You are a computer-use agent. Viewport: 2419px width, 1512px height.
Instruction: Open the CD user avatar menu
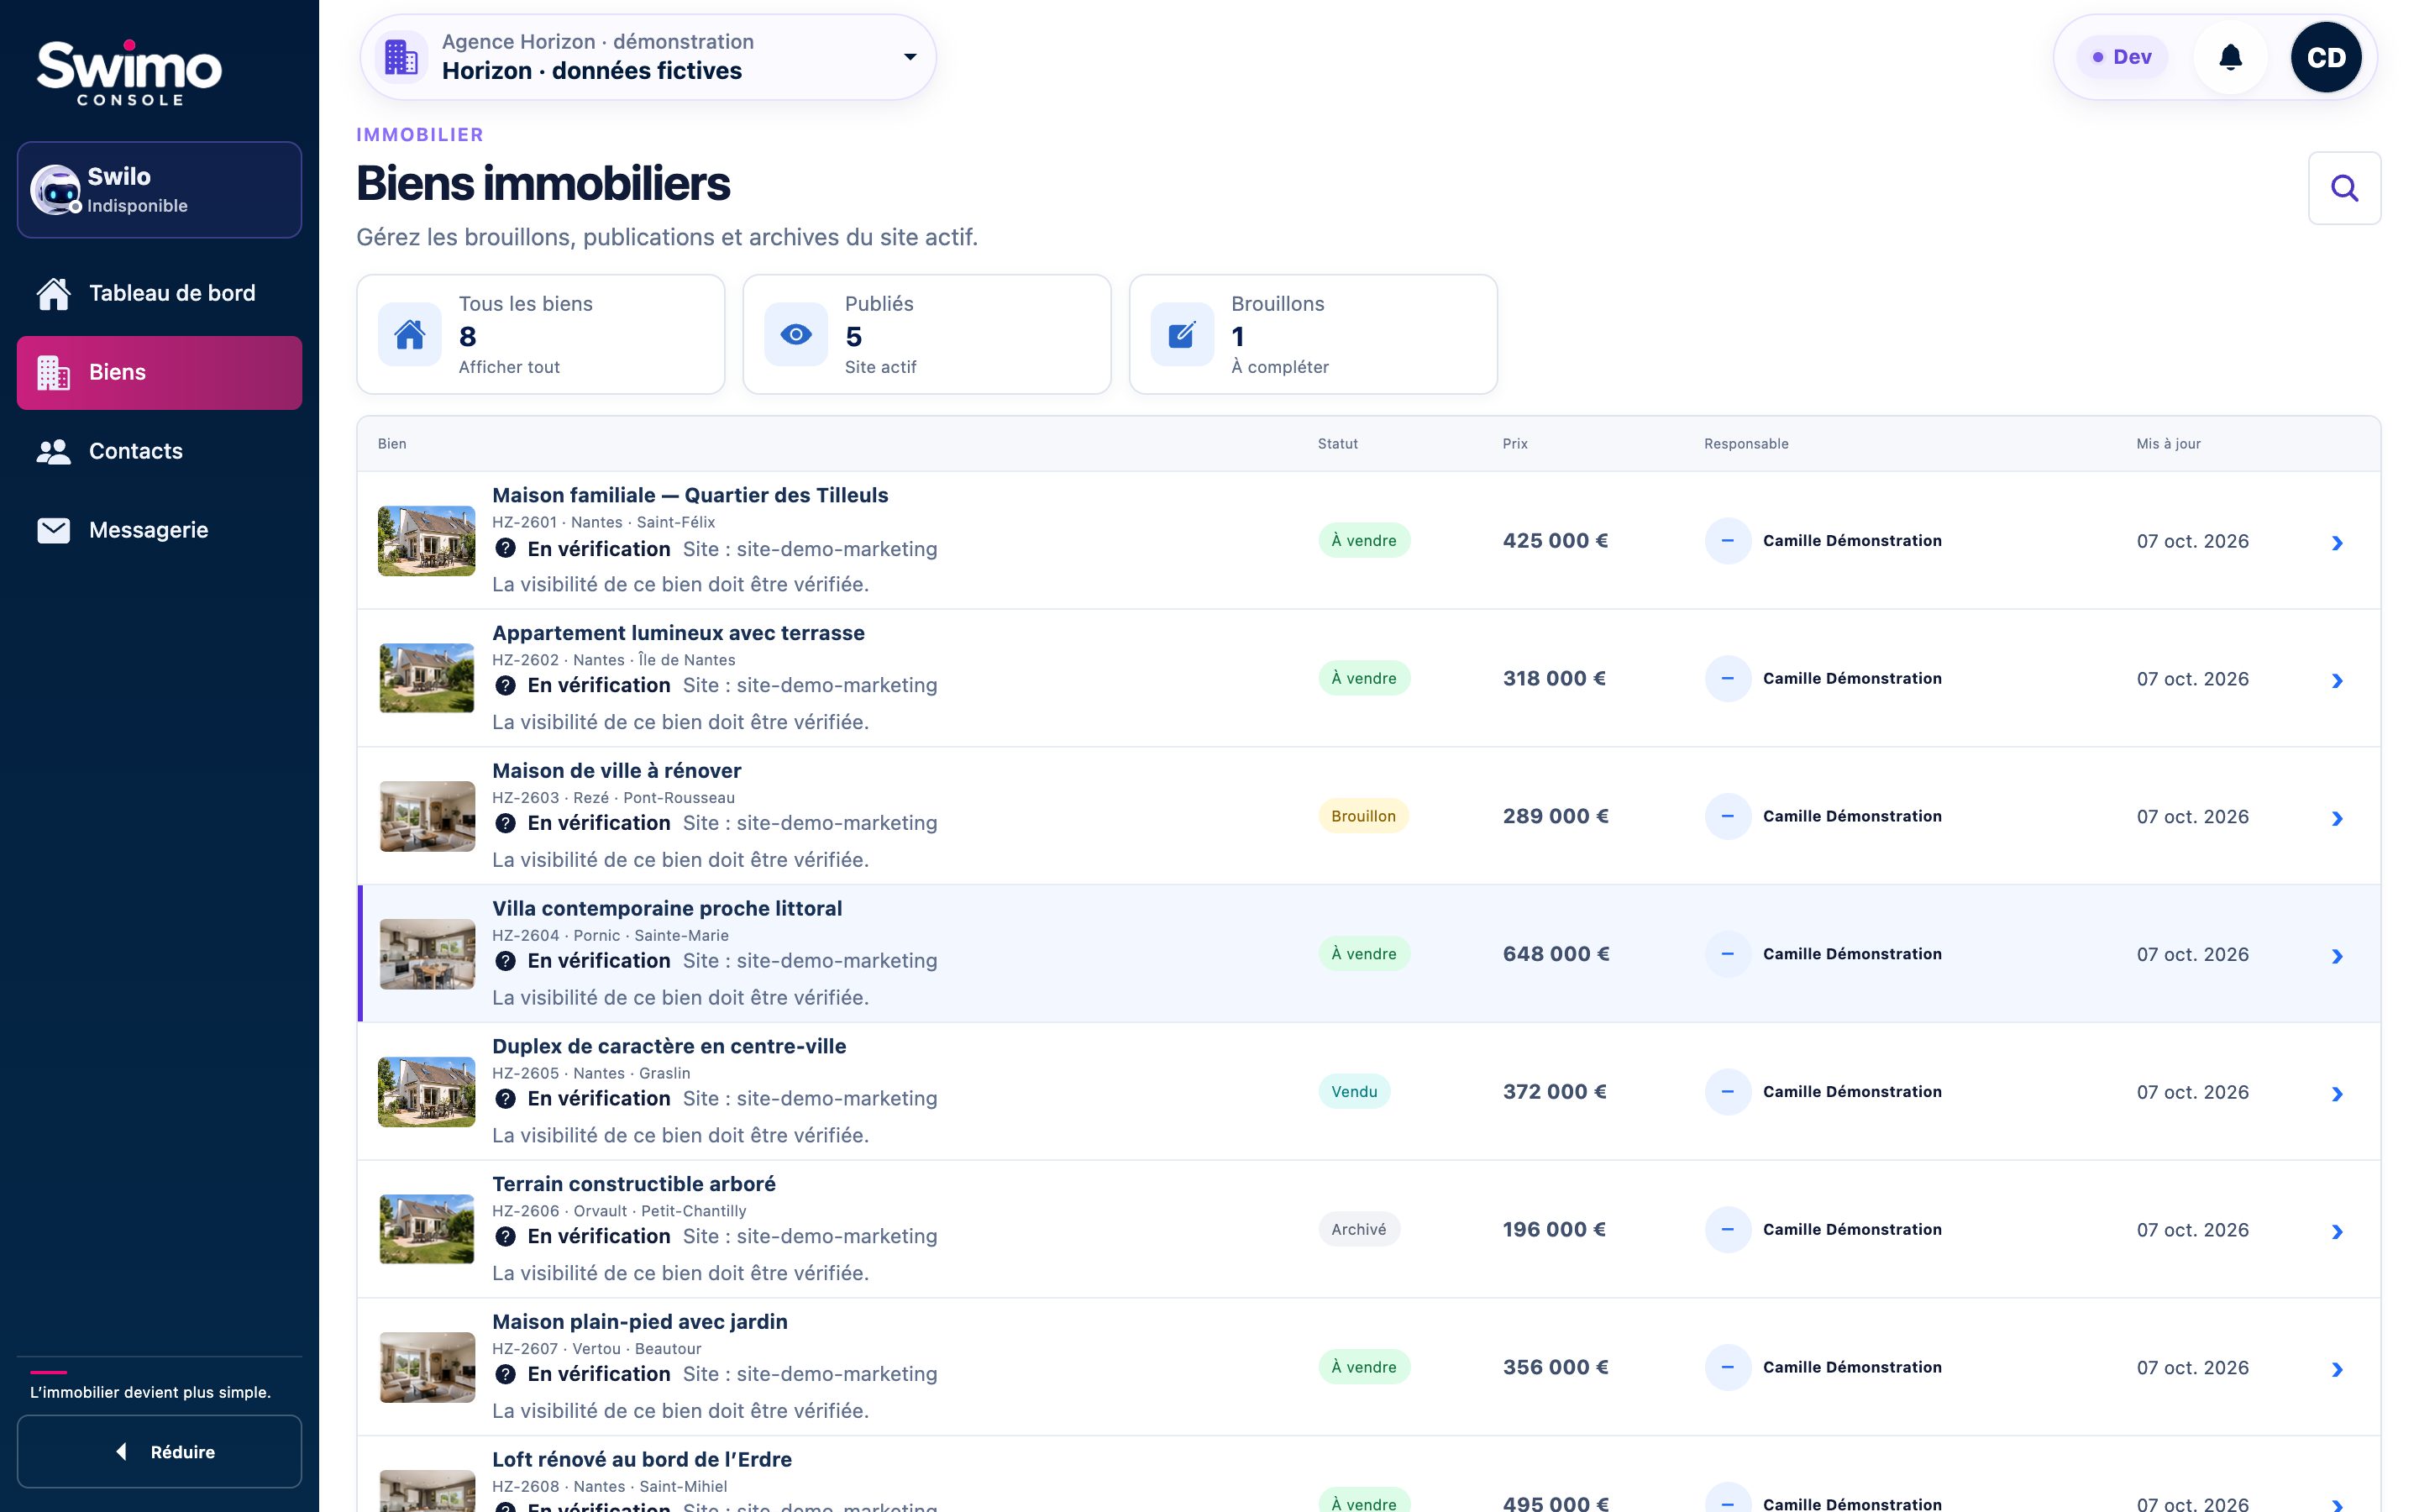click(2325, 57)
